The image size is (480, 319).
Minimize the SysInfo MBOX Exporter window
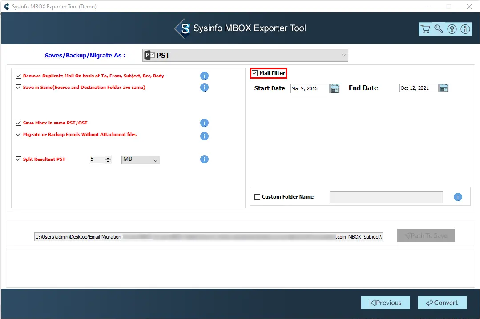(x=428, y=7)
